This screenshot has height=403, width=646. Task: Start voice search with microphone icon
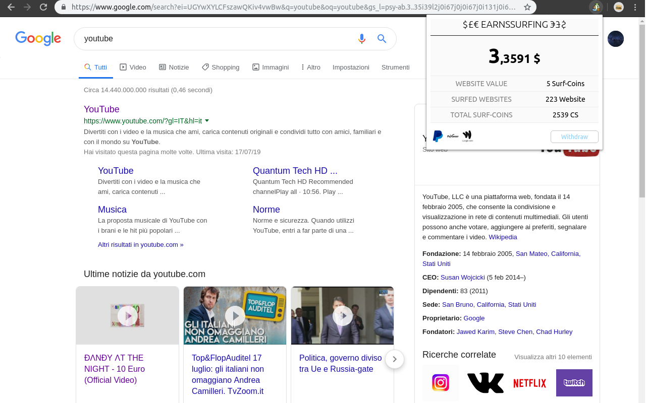[361, 39]
